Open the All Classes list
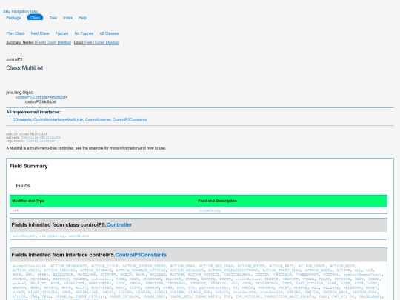This screenshot has height=300, width=400. (x=109, y=33)
